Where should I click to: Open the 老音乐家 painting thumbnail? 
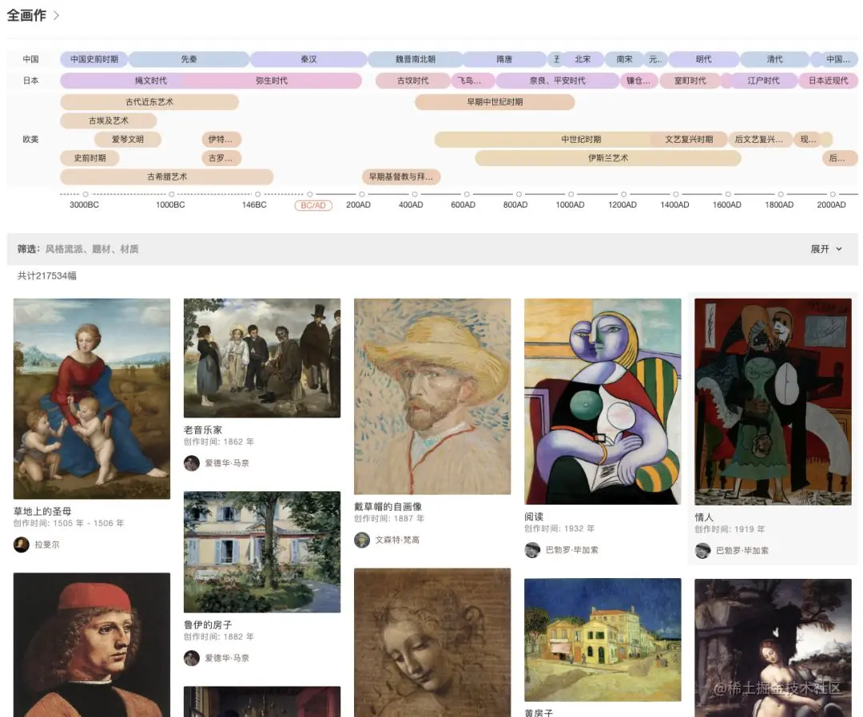tap(262, 358)
